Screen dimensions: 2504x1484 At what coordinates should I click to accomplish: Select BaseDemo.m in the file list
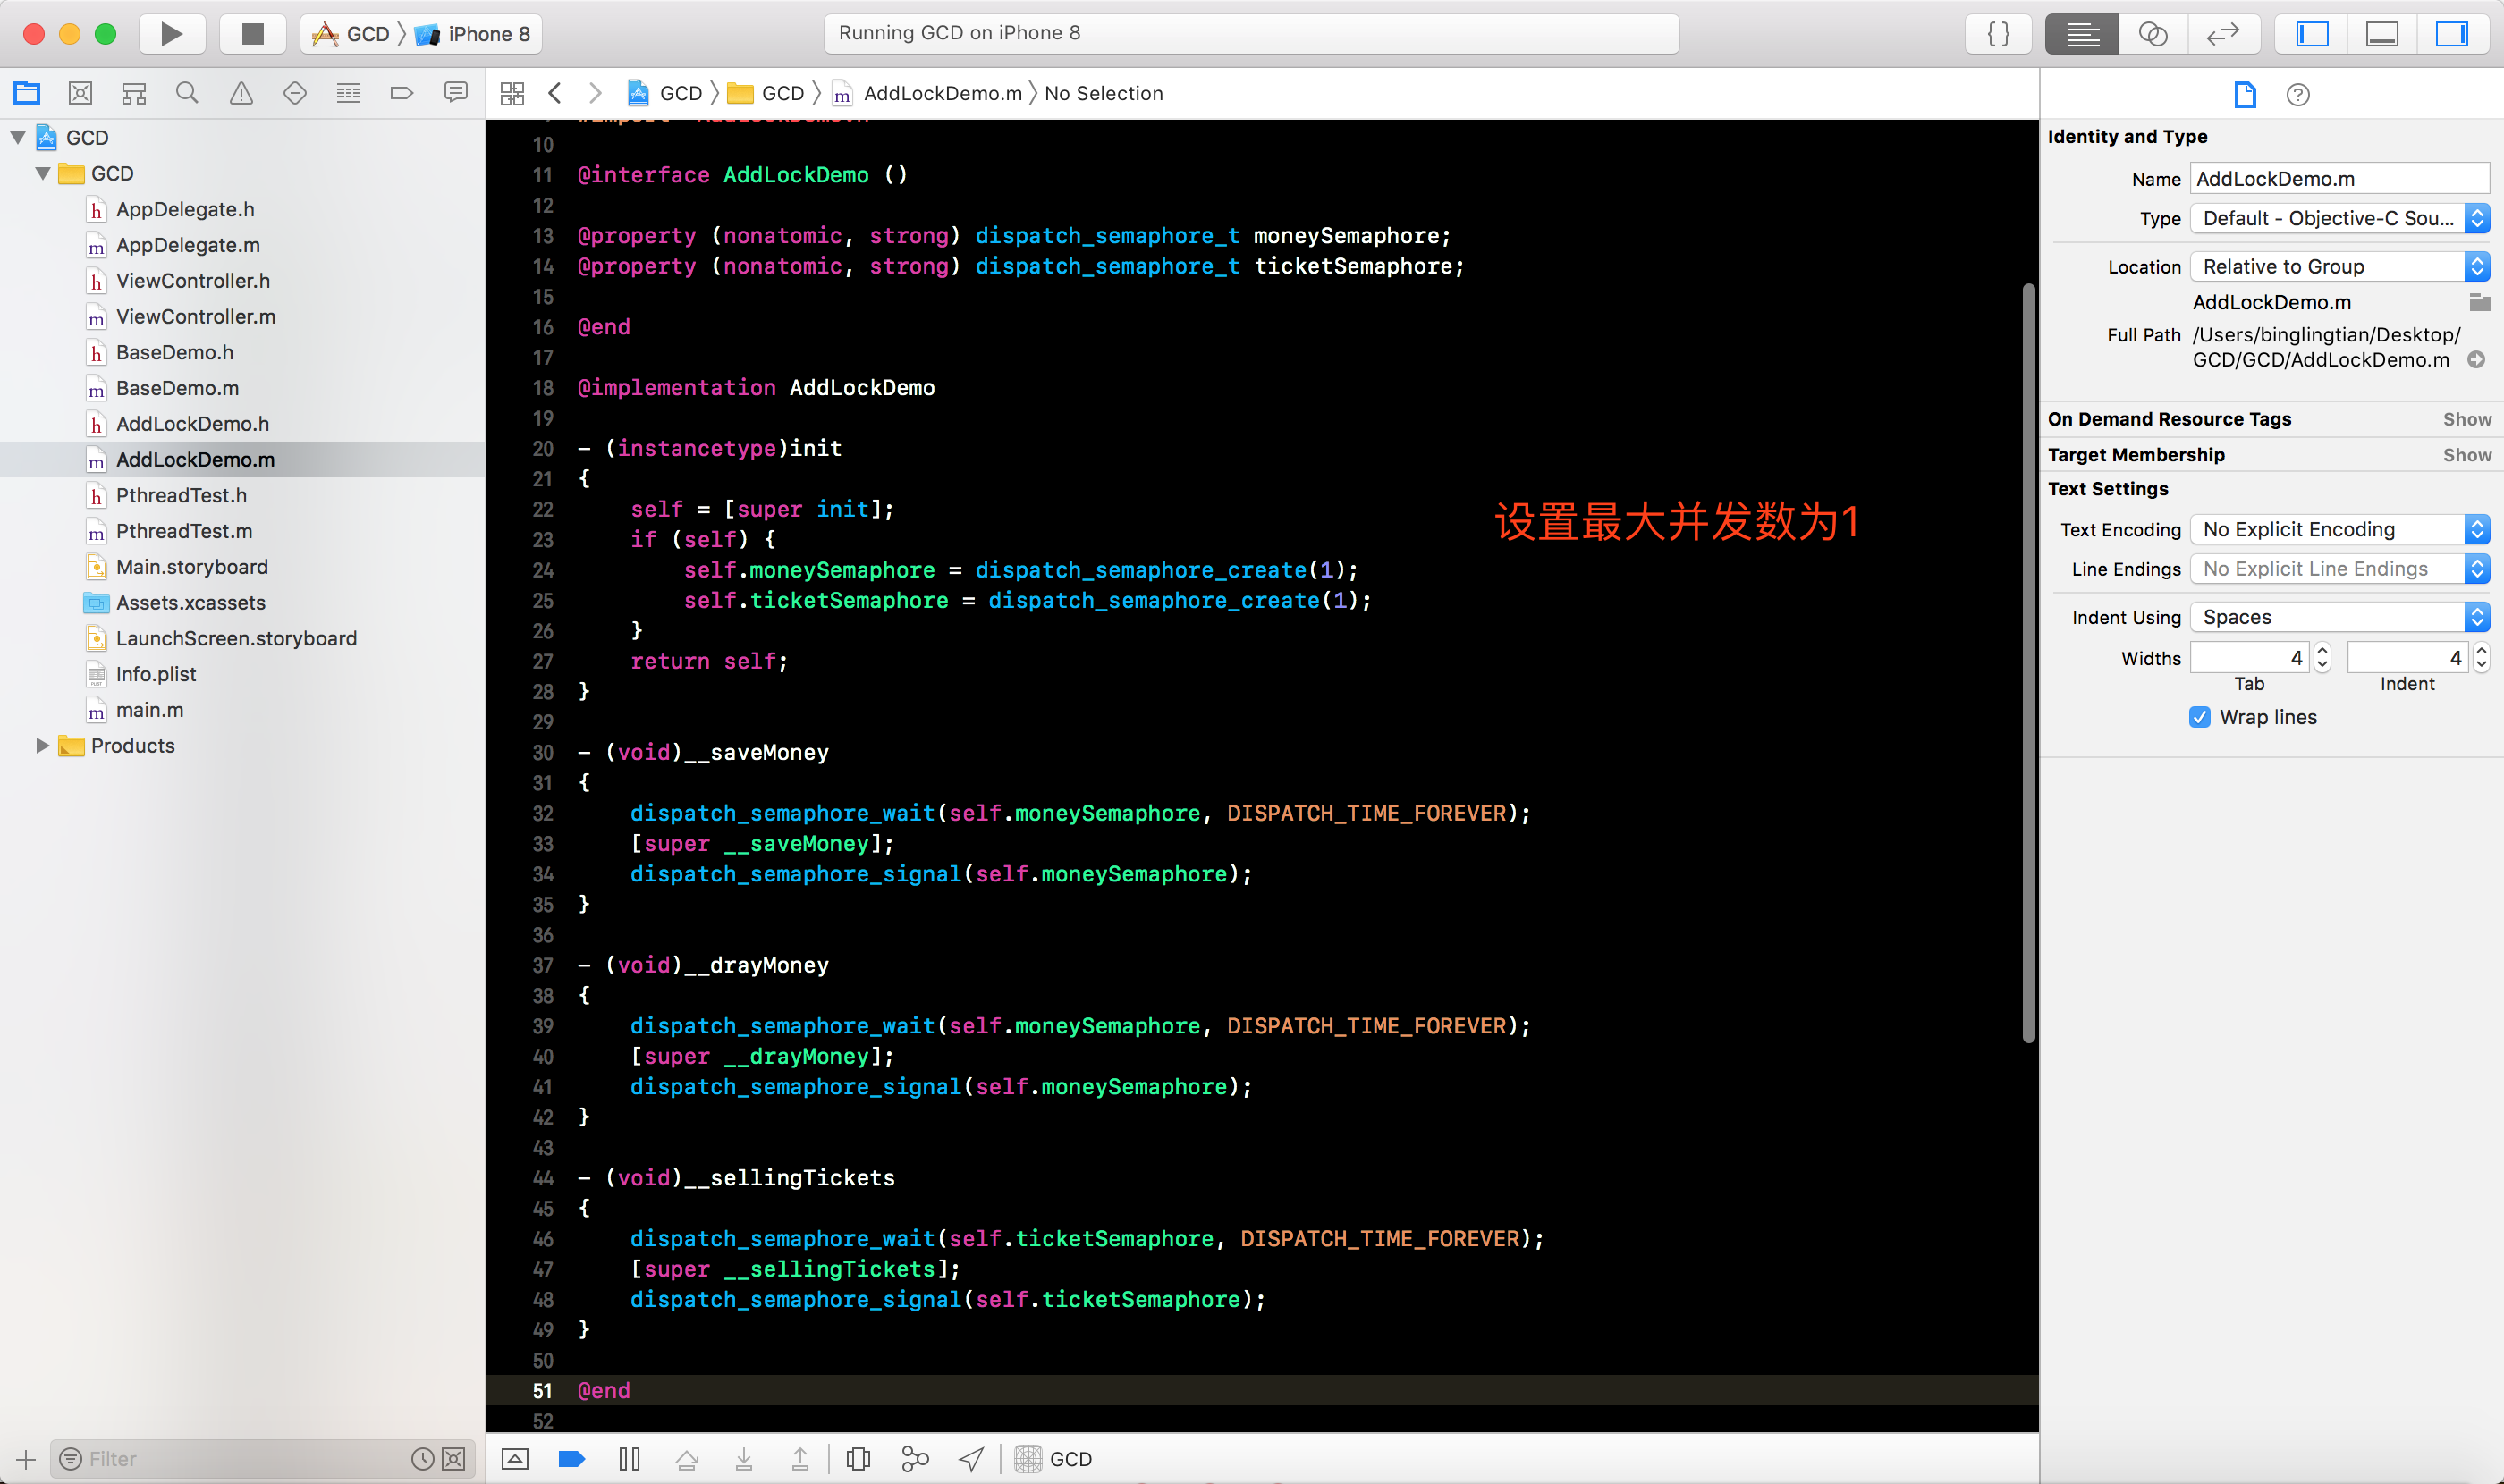tap(177, 388)
